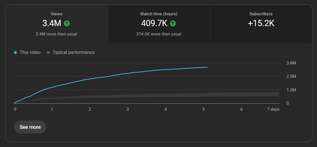Click the 3.4M views figure
The image size is (317, 147).
click(52, 23)
